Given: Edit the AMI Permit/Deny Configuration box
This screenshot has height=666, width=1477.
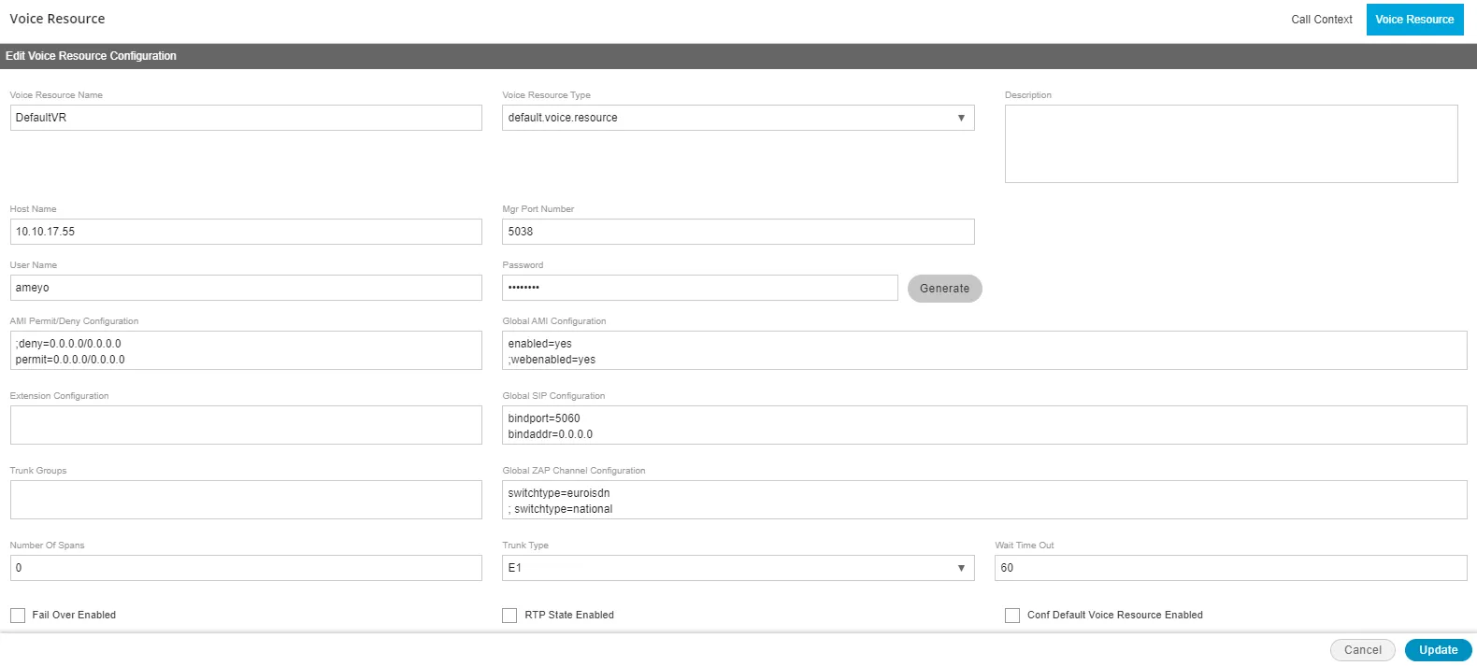Looking at the screenshot, I should point(246,350).
